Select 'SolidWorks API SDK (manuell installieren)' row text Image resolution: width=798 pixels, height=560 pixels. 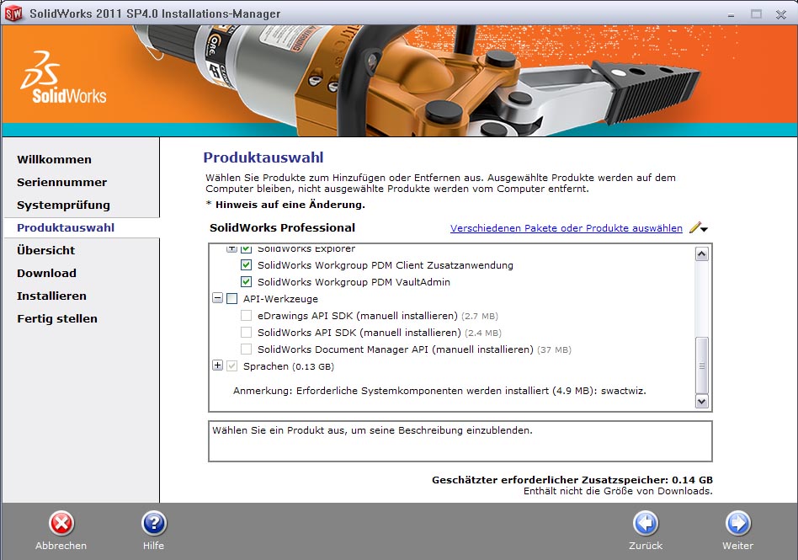pos(379,333)
